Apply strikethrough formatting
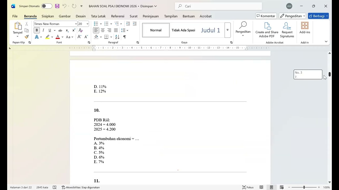339x190 pixels. pos(60,30)
